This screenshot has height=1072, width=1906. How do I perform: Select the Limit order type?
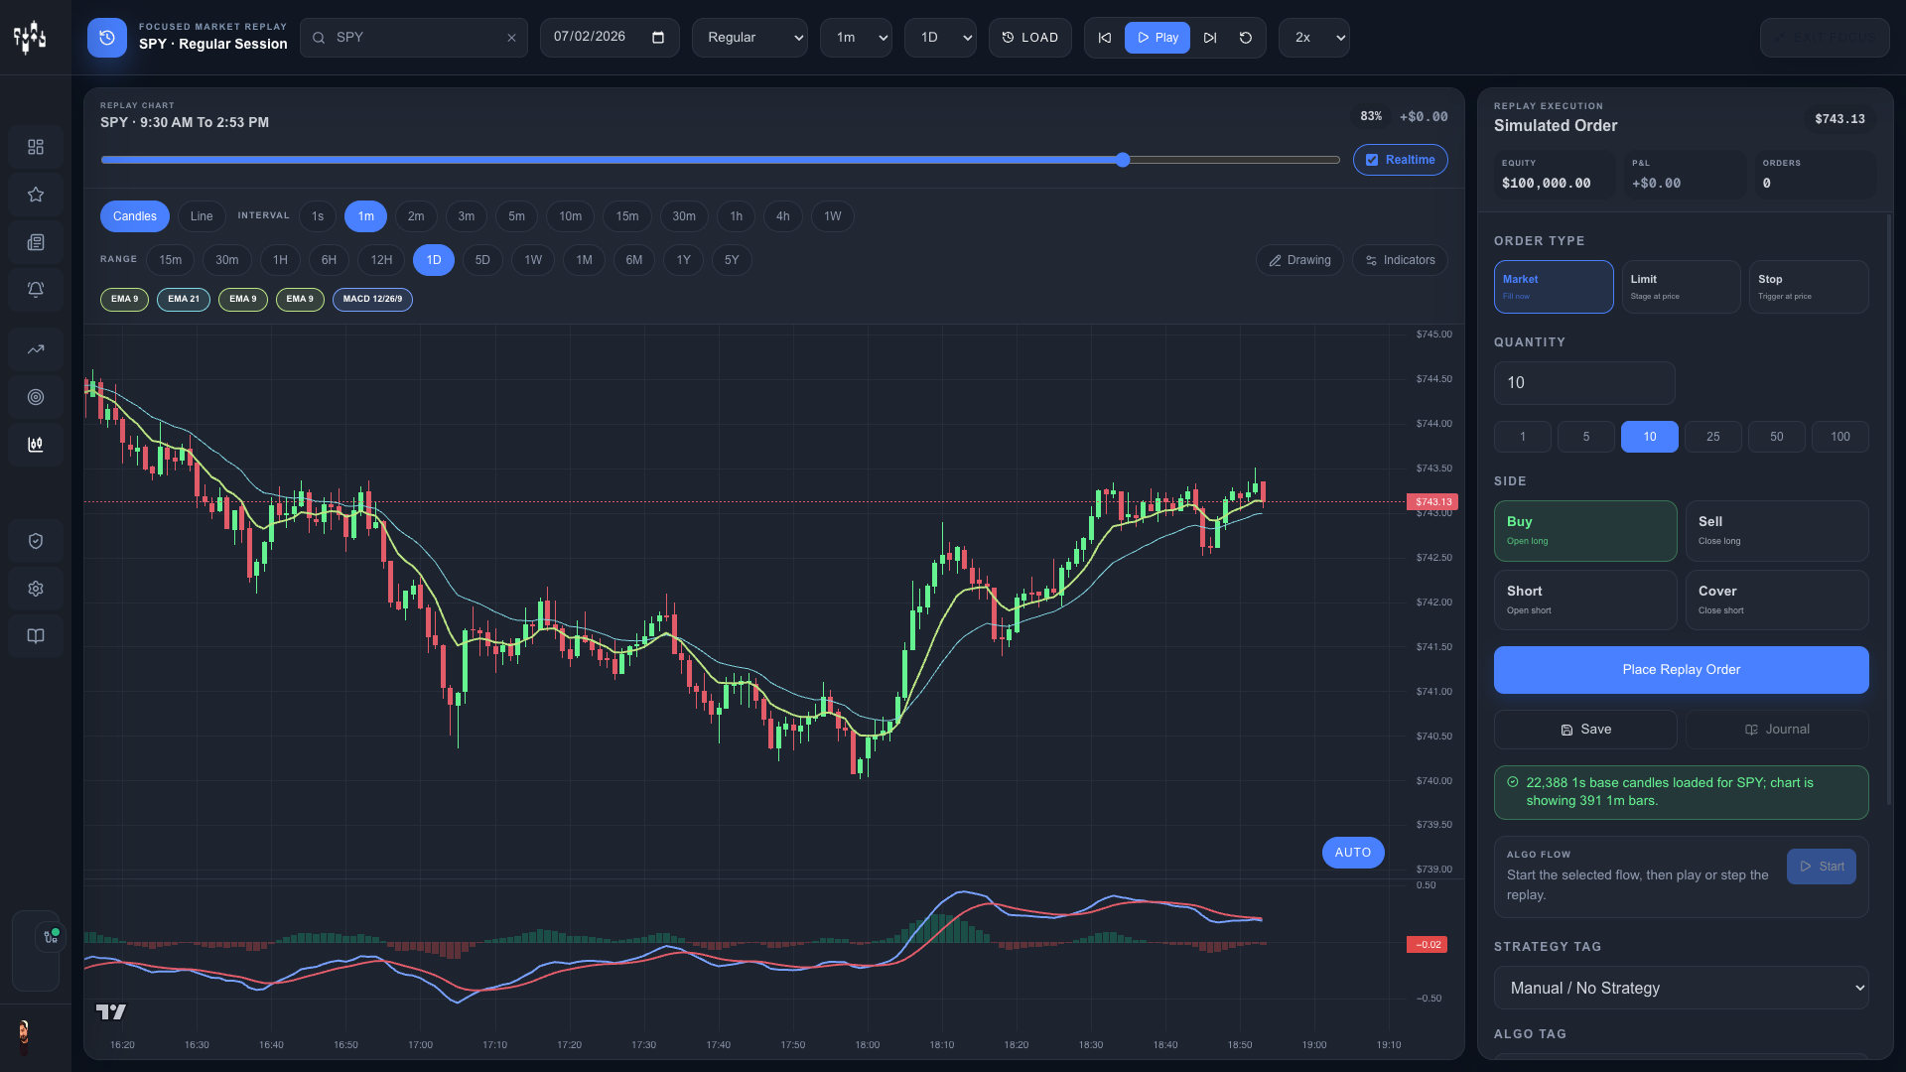click(1681, 287)
